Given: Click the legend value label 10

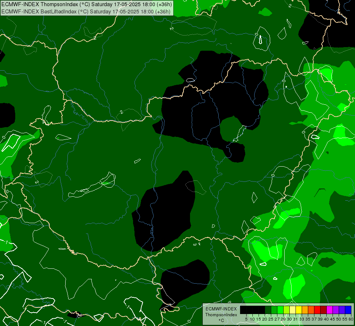Looking at the screenshot, I should tap(252, 319).
